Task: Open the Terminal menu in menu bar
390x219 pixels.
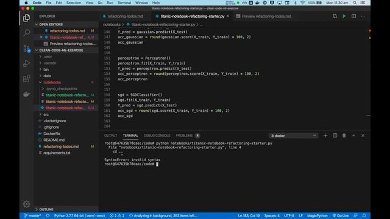Action: click(x=124, y=2)
